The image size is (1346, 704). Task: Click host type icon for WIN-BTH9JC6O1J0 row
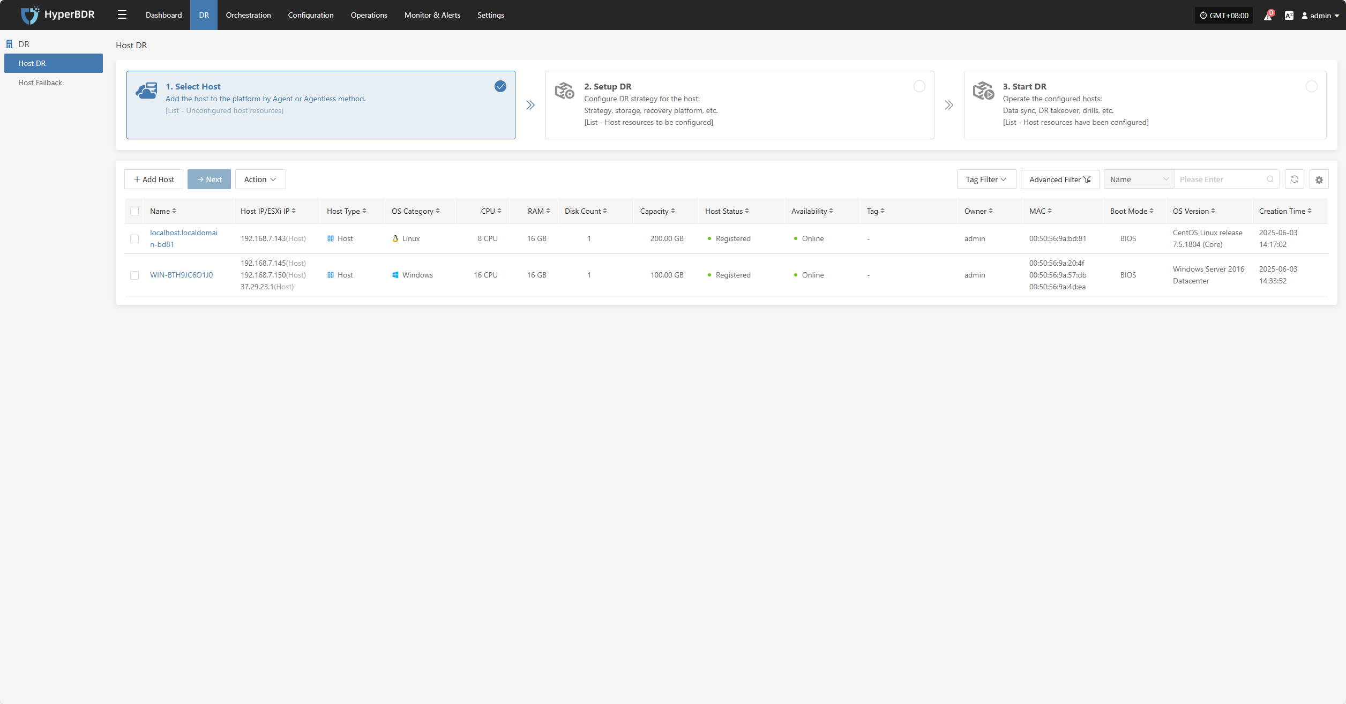pyautogui.click(x=331, y=275)
